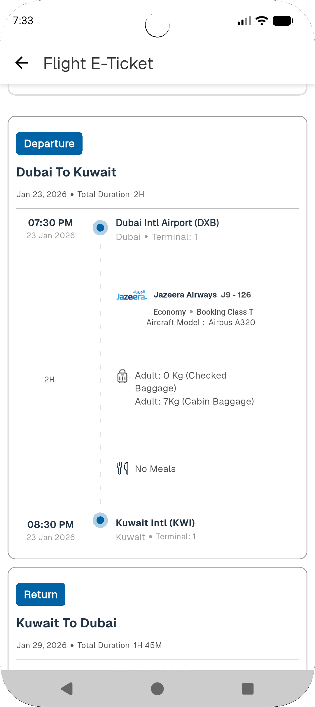Image resolution: width=315 pixels, height=707 pixels.
Task: Tap Dubai Intl Airport (DXB) text
Action: [x=167, y=223]
